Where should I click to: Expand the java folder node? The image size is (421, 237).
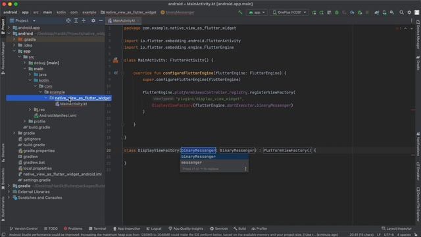30,74
